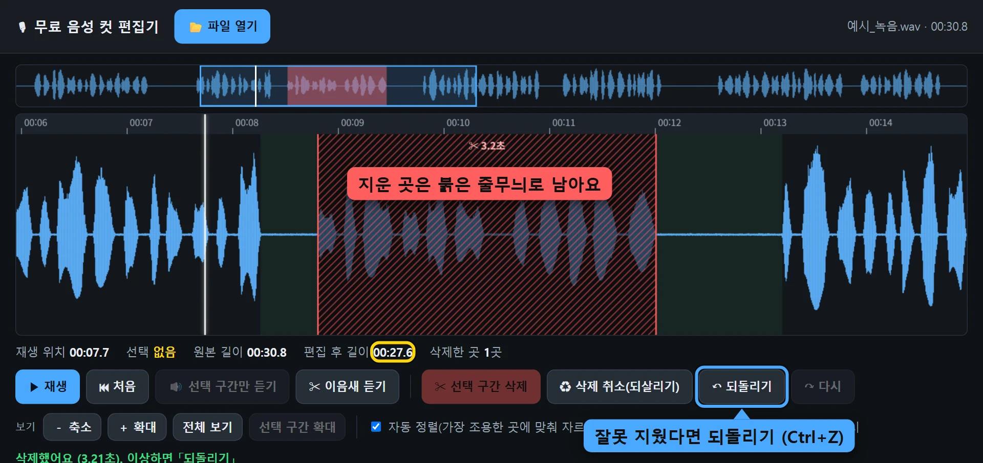Click the 무료 음성 컷 편집기 title
Screen dimensions: 983x463
[x=96, y=27]
